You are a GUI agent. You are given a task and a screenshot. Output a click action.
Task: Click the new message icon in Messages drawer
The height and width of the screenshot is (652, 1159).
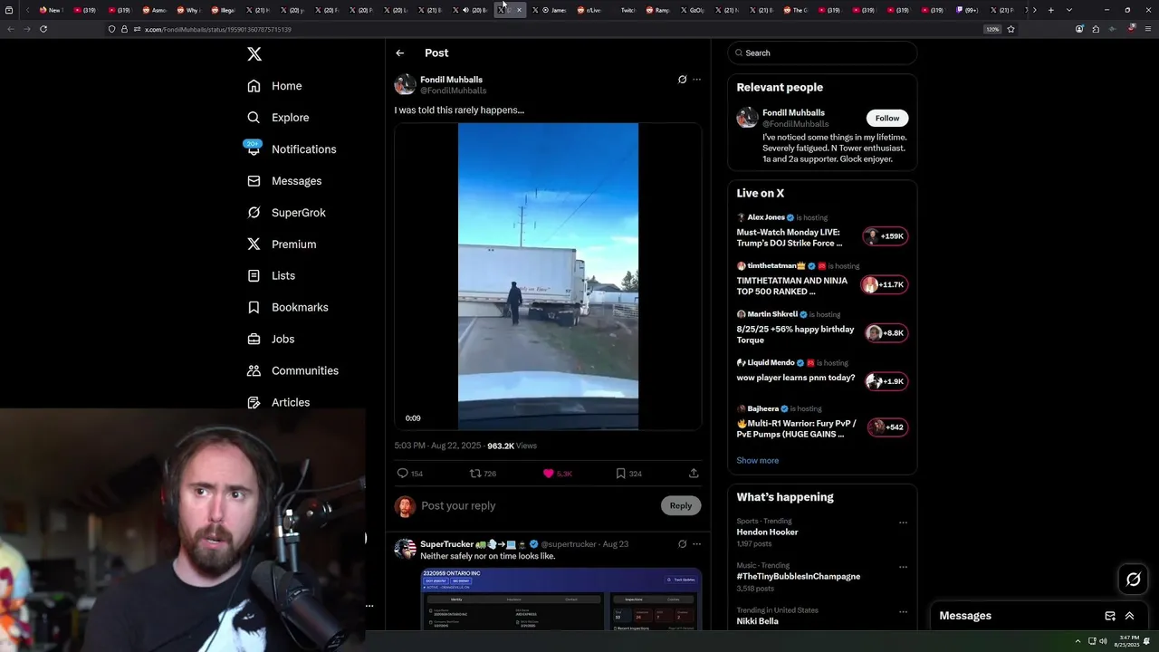click(1110, 616)
